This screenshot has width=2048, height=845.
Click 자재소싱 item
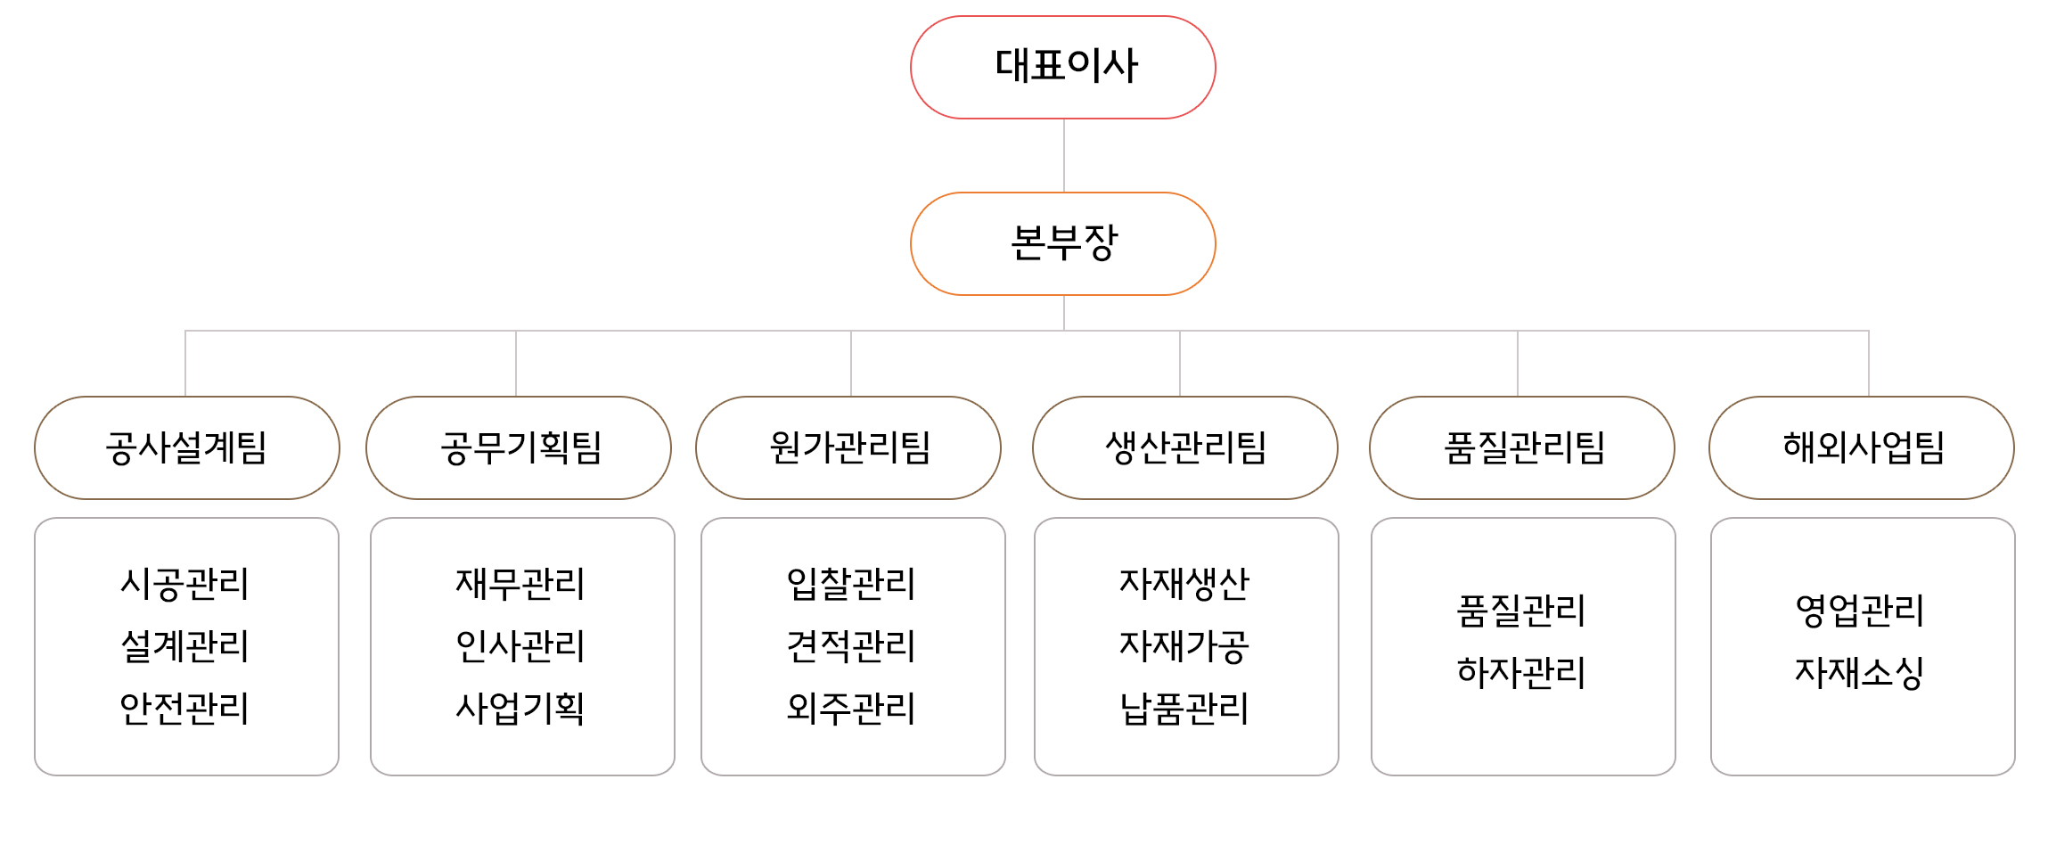click(x=1860, y=673)
